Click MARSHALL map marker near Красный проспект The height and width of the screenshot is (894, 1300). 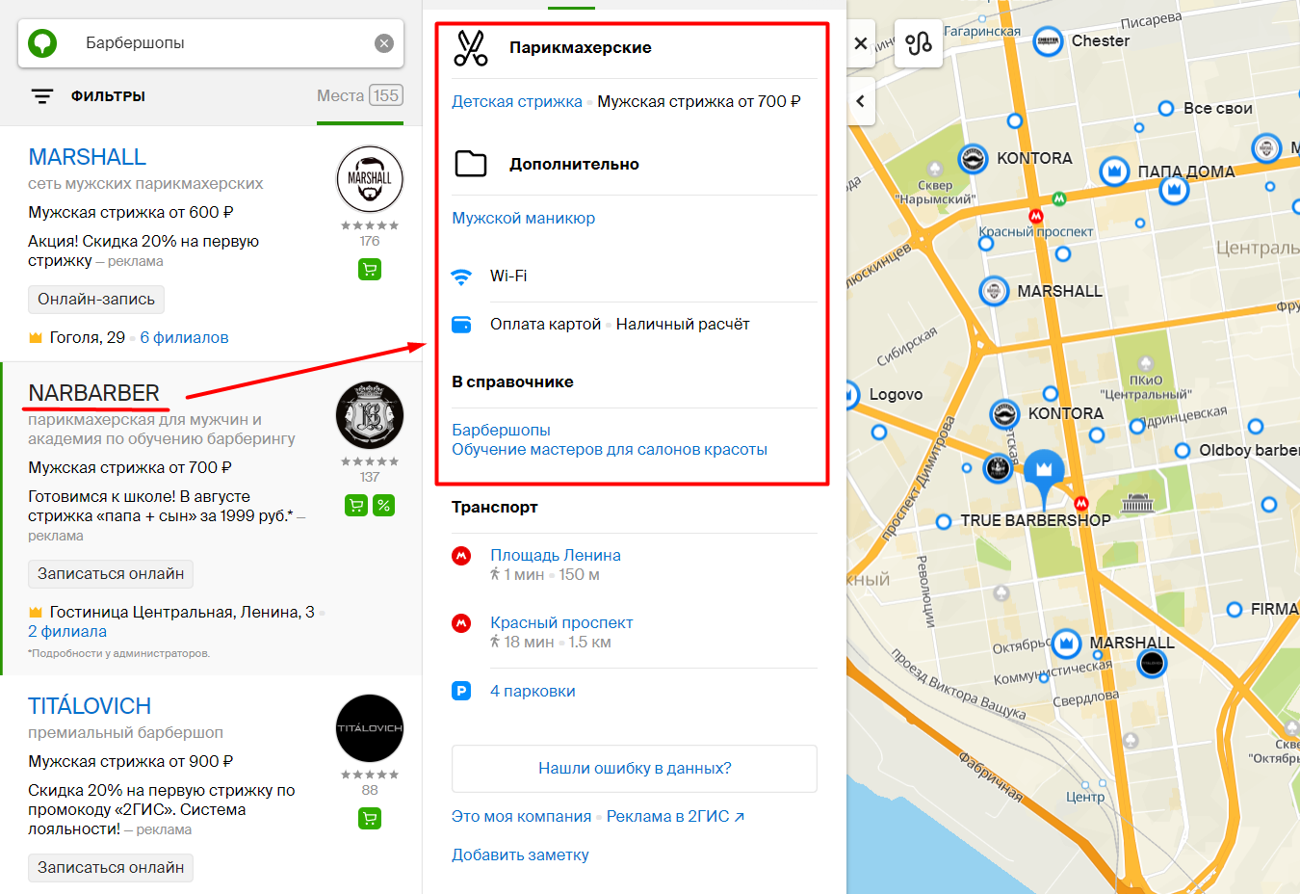(994, 291)
